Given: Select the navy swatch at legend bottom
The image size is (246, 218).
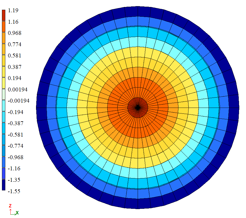Looking at the screenshot, I should coord(4,185).
